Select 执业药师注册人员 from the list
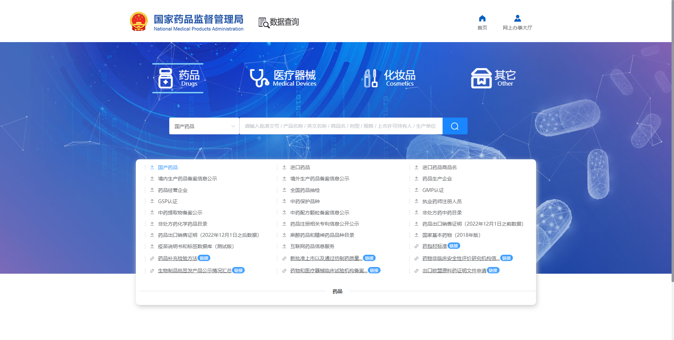Viewport: 674px width, 340px height. pos(442,201)
